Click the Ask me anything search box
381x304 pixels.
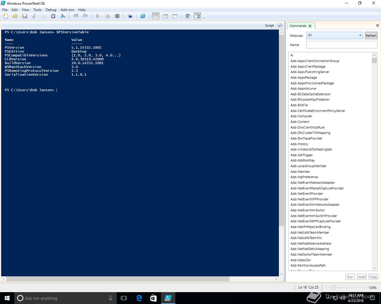coord(65,298)
